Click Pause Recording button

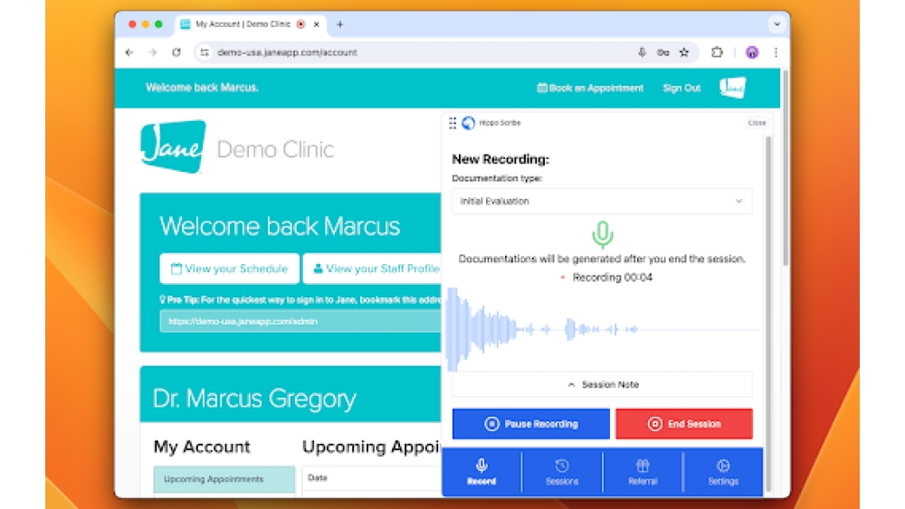click(x=531, y=424)
